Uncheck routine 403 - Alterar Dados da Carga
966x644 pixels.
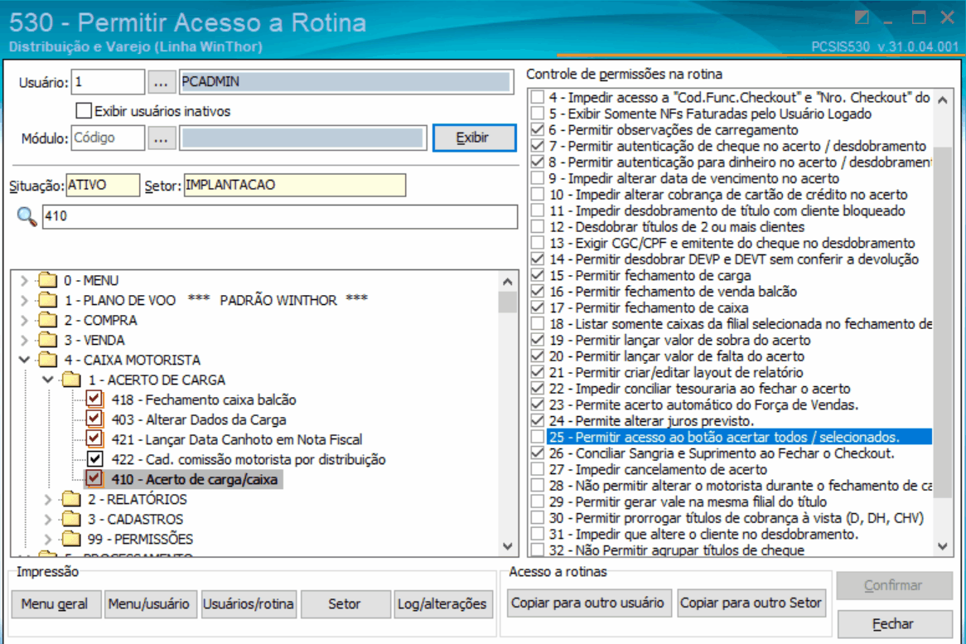[94, 419]
